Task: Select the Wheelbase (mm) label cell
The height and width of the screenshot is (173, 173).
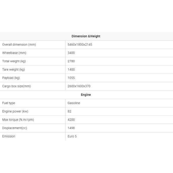Action: [x=14, y=53]
